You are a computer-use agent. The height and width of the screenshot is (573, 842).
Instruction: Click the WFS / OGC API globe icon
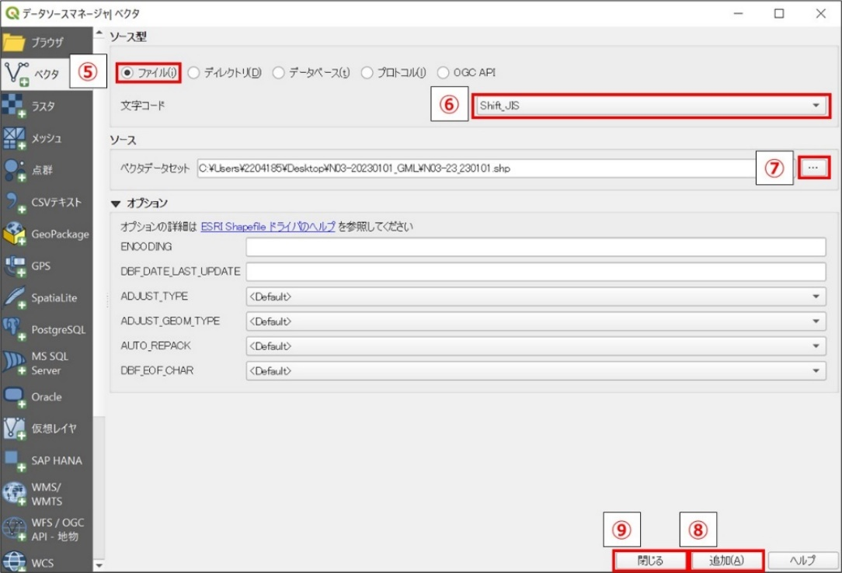click(13, 530)
